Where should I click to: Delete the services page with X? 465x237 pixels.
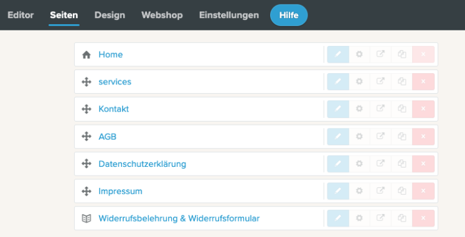423,81
